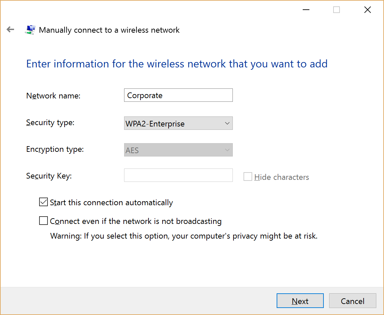Click the dialog title Manually connect to a wireless network
This screenshot has width=384, height=315.
[x=109, y=30]
